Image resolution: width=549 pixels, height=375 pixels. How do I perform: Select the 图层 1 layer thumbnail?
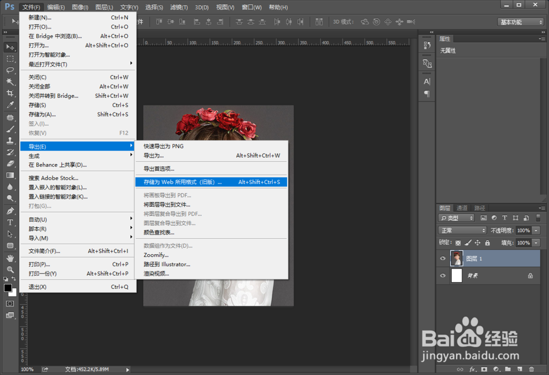(457, 259)
